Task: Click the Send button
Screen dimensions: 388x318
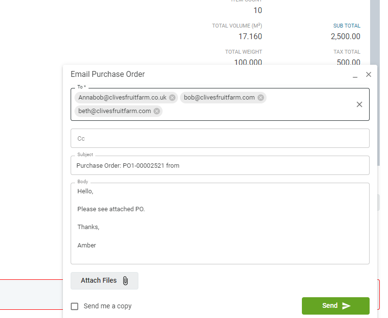Action: (336, 306)
